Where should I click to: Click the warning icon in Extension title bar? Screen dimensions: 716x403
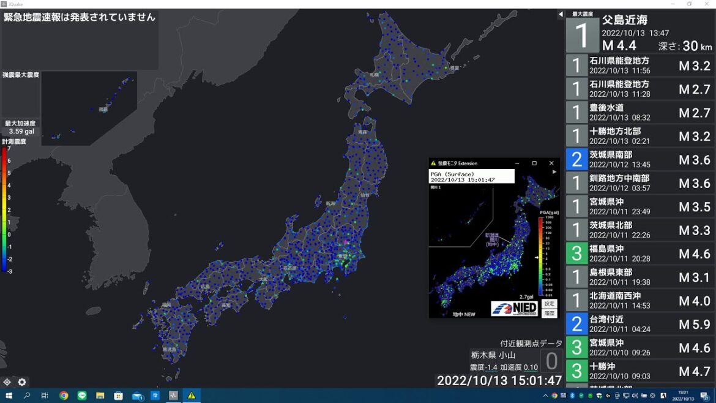pyautogui.click(x=433, y=162)
